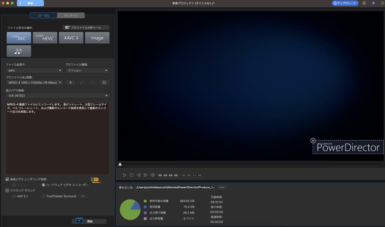Open the ファイル拡張子 MP4 dropdown
The height and width of the screenshot is (227, 385).
coord(35,71)
